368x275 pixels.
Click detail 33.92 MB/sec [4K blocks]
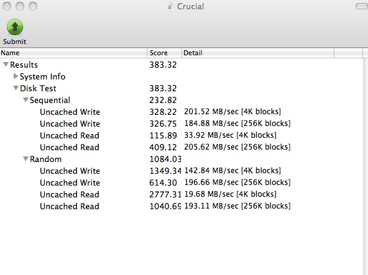(230, 135)
